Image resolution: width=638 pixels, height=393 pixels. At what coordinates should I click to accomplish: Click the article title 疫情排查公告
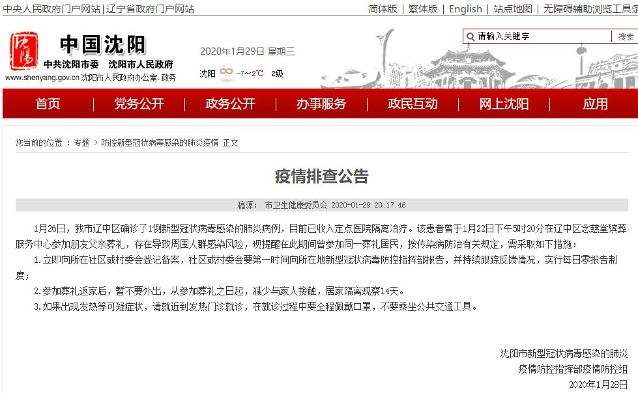tap(321, 176)
